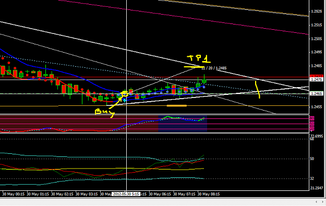Image resolution: width=326 pixels, height=206 pixels.
Task: Click the 1.2515 price scale value
Action: (317, 25)
